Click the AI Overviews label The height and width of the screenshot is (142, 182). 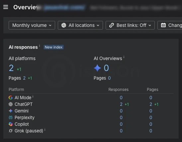pos(108,58)
